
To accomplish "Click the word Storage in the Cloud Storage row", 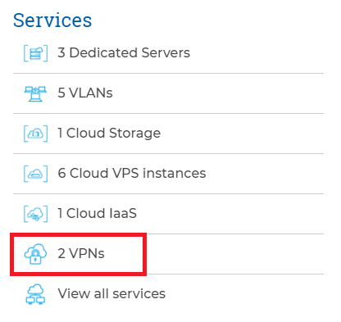I will pyautogui.click(x=135, y=134).
